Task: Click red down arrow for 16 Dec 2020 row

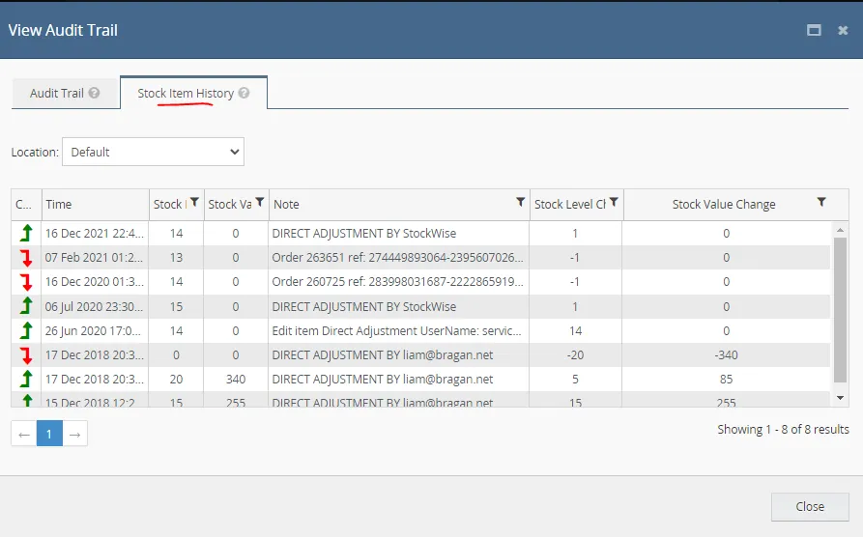Action: (x=26, y=282)
